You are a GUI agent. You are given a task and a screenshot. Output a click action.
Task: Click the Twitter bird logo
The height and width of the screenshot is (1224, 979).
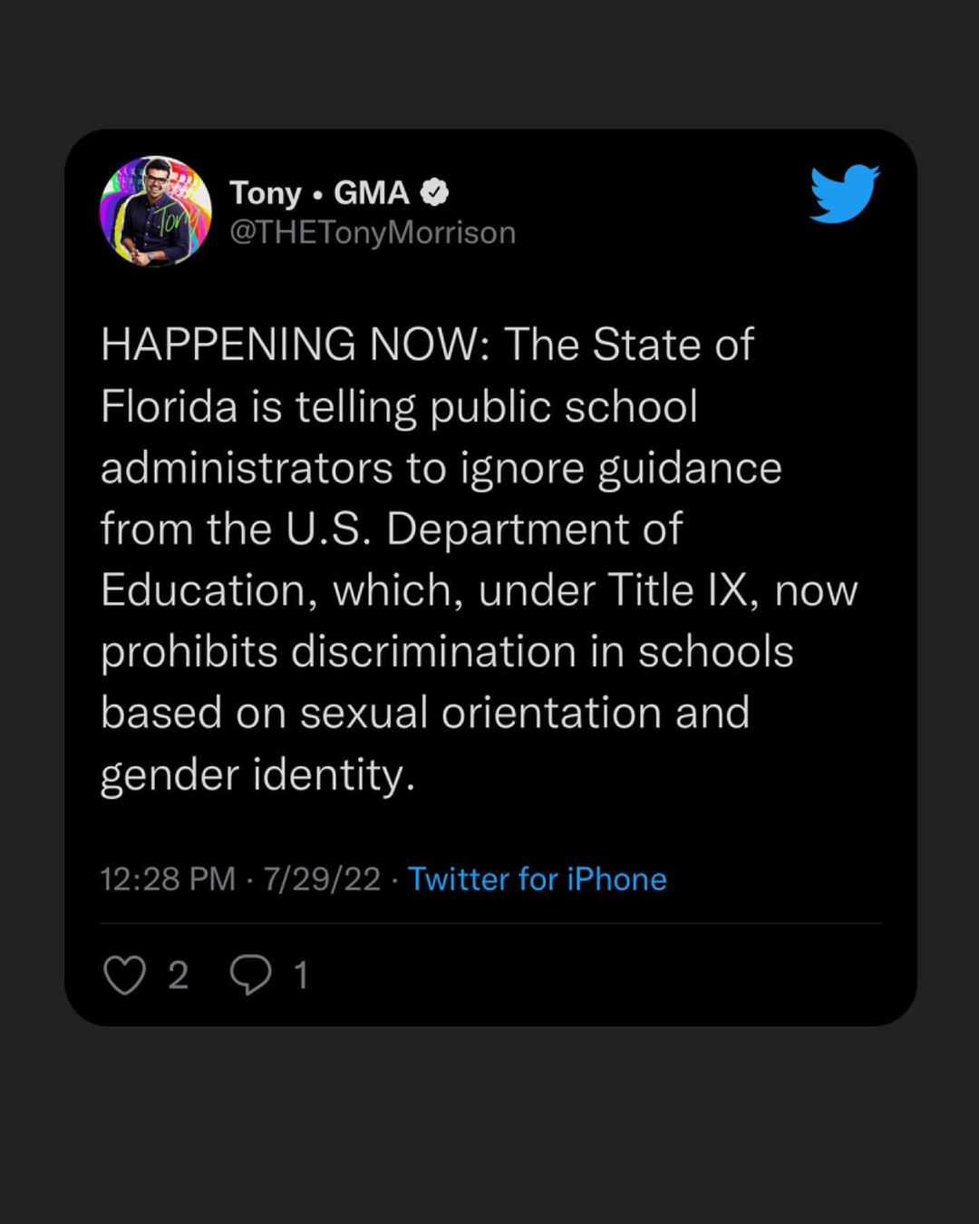(844, 193)
